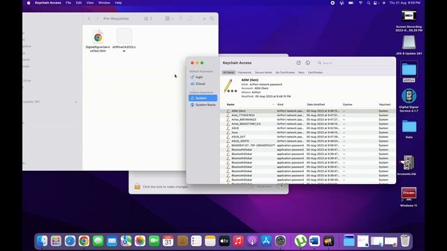Click the create new keychain item icon
This screenshot has height=251, width=447.
(298, 63)
